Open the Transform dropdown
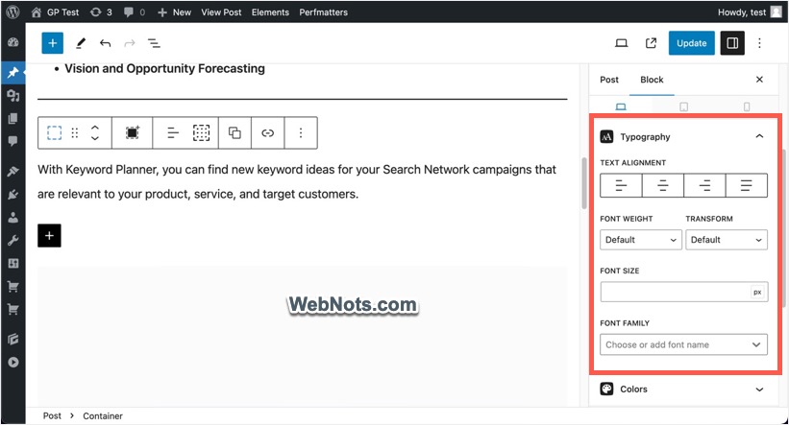Image resolution: width=789 pixels, height=425 pixels. [726, 240]
